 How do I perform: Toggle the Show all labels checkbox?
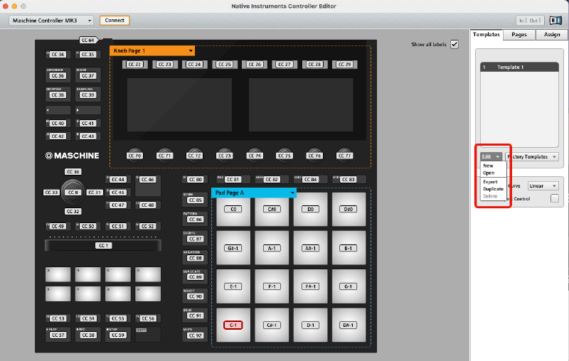[x=454, y=44]
